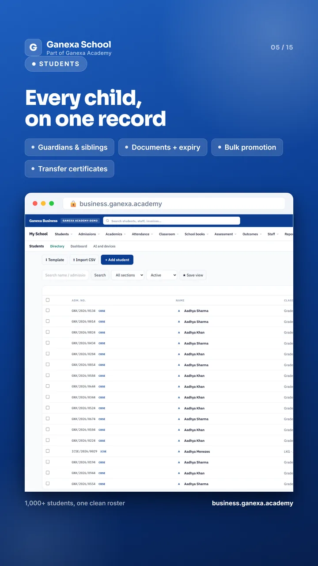The width and height of the screenshot is (318, 566).
Task: Open the Active status dropdown
Action: click(x=162, y=275)
